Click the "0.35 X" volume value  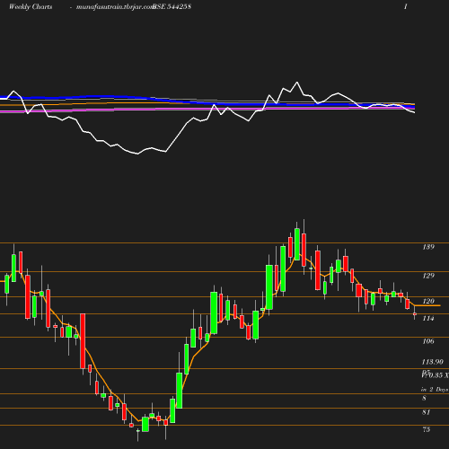tap(439, 375)
